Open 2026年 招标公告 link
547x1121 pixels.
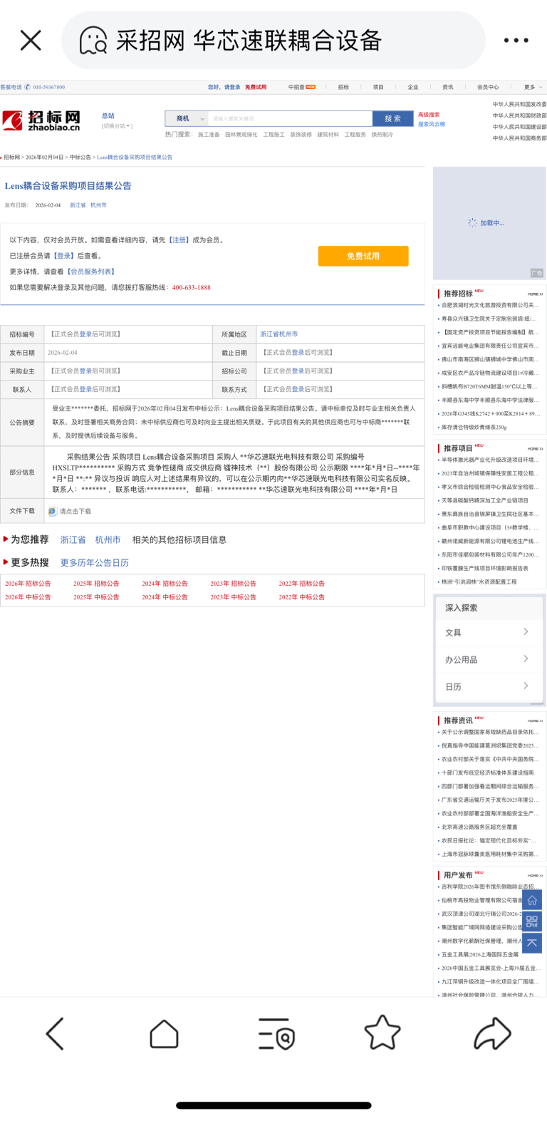click(x=28, y=584)
